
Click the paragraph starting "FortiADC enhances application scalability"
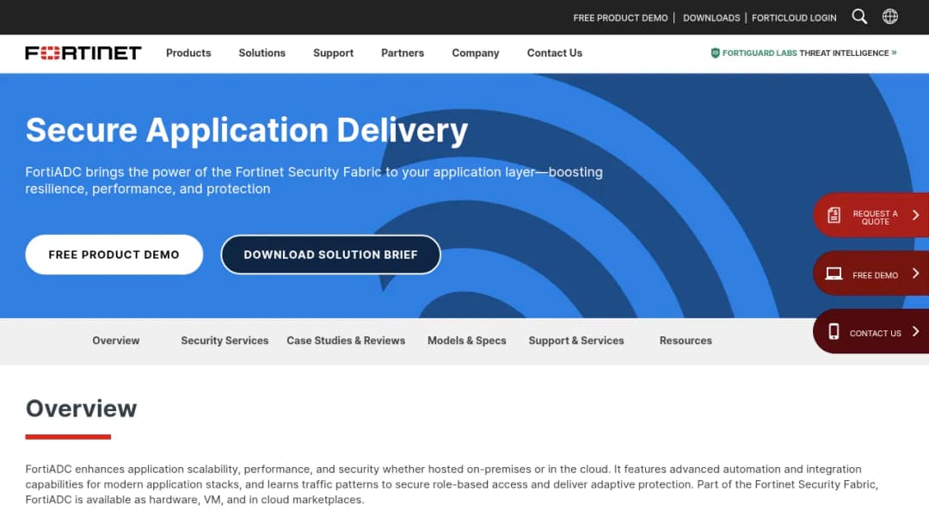pyautogui.click(x=452, y=484)
